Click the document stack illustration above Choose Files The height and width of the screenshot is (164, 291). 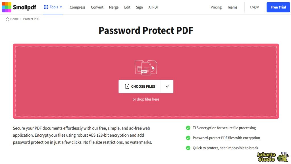[146, 67]
